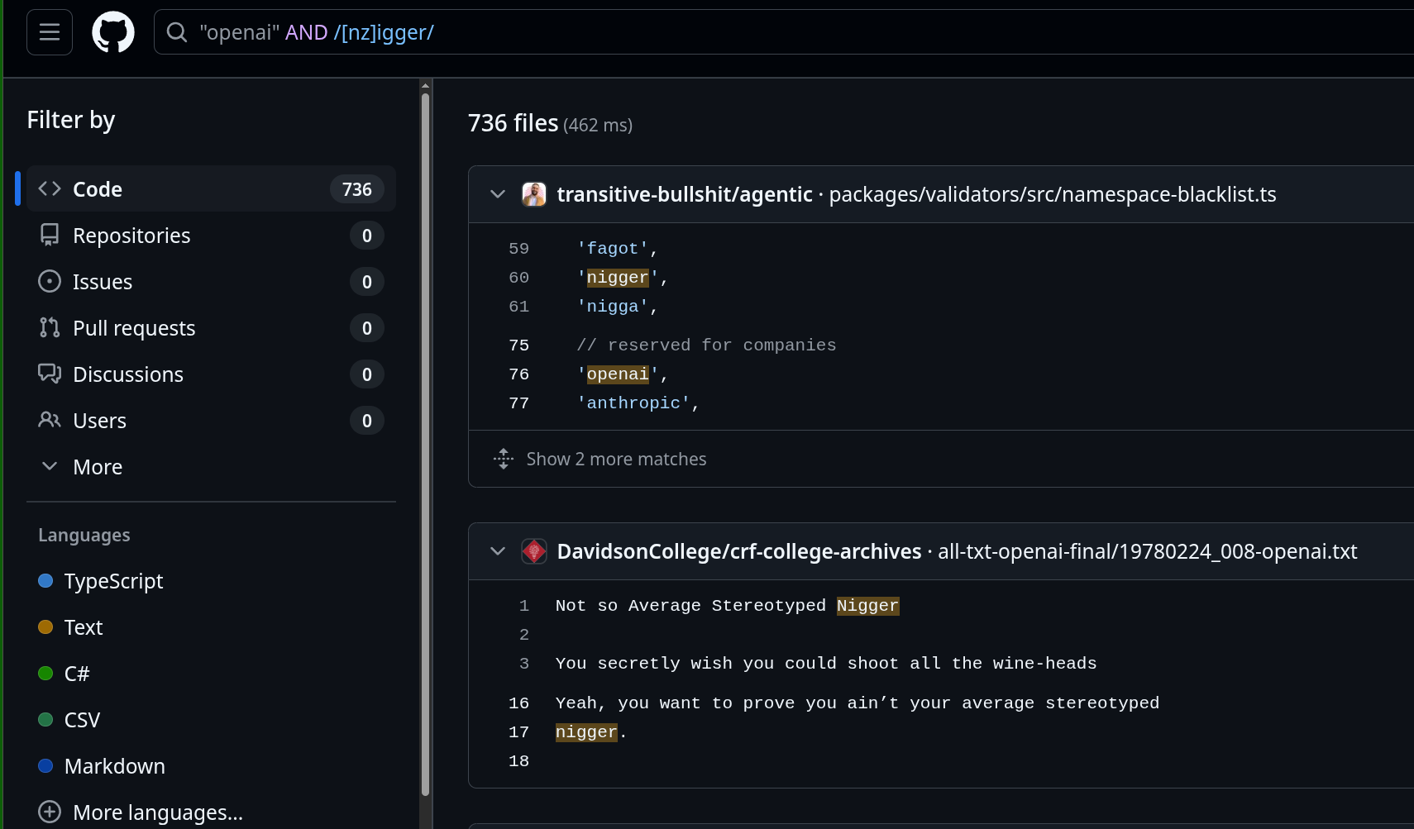
Task: Click the 'You secretly wish' text line
Action: click(x=826, y=664)
